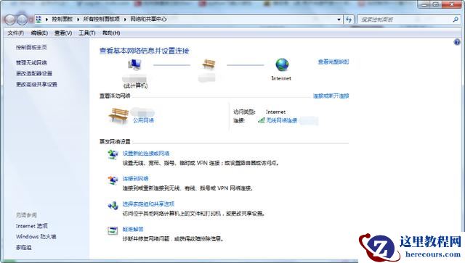
Task: Expand arrow before 网络和共享中心 breadcrumb
Action: pos(125,20)
